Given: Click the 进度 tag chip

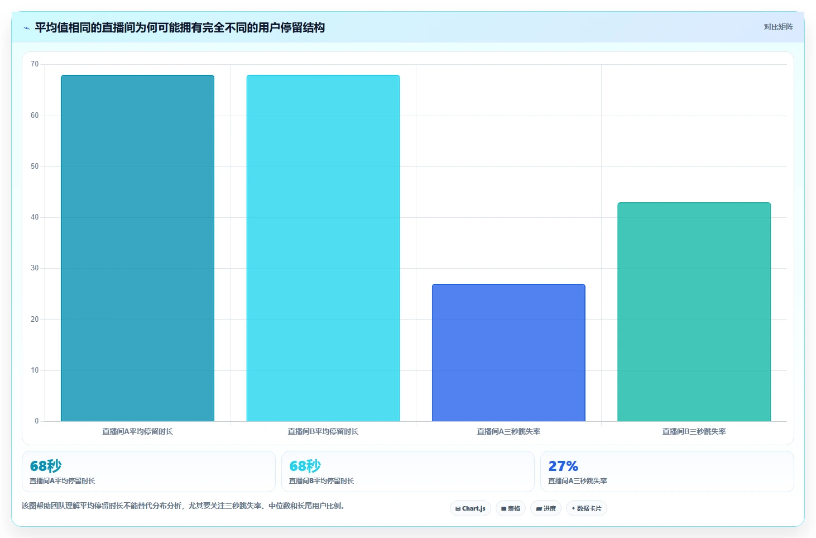Looking at the screenshot, I should 546,508.
